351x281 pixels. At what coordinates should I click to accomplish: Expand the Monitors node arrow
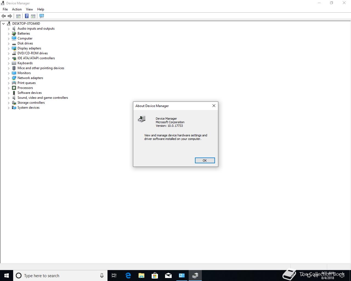9,73
